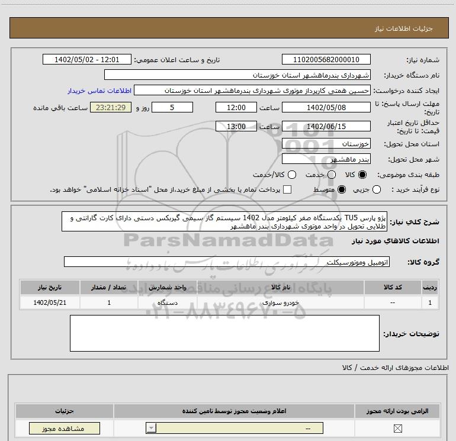Click the response deadline date 1402/05/08
The height and width of the screenshot is (441, 456).
coord(326,107)
